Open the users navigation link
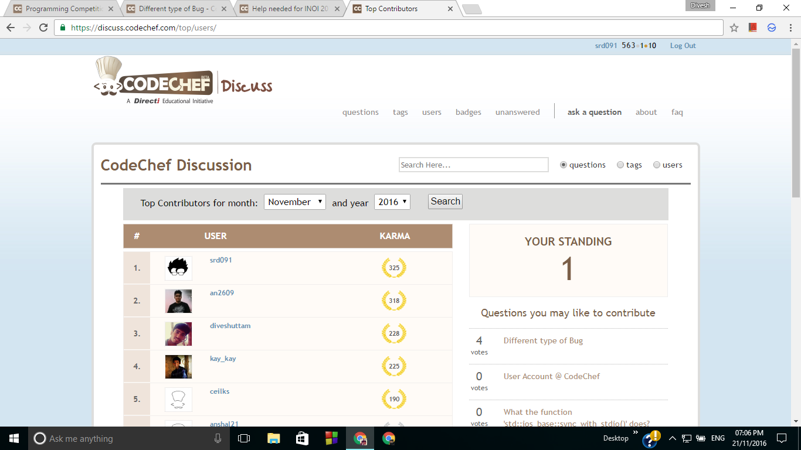This screenshot has height=450, width=801. (x=432, y=112)
